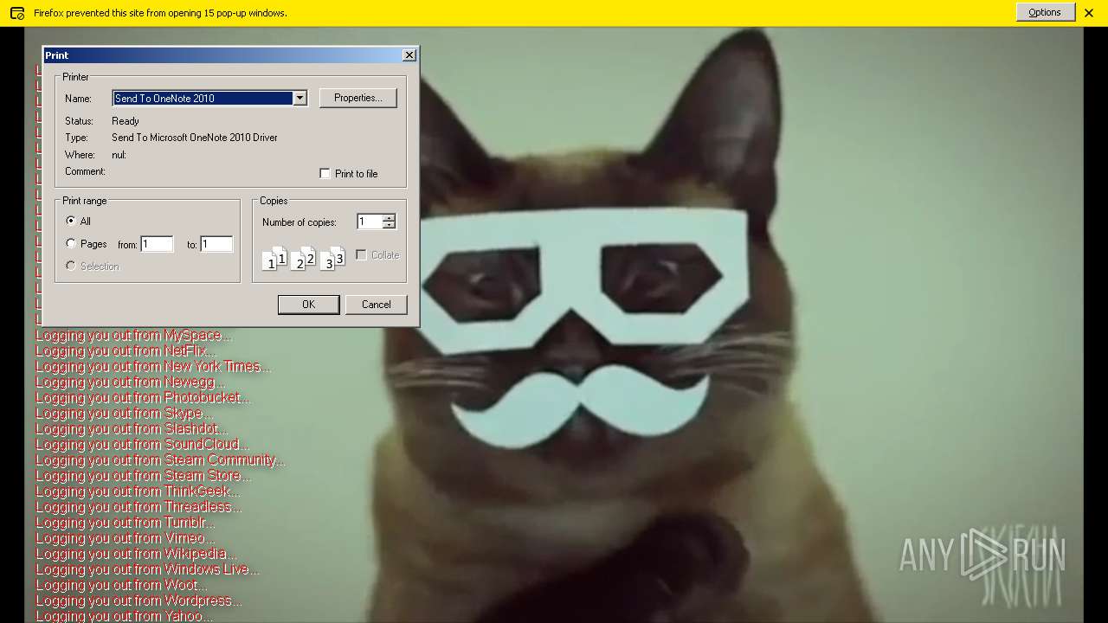This screenshot has width=1108, height=623.
Task: Open the Options button in the pop-up bar
Action: click(1045, 12)
